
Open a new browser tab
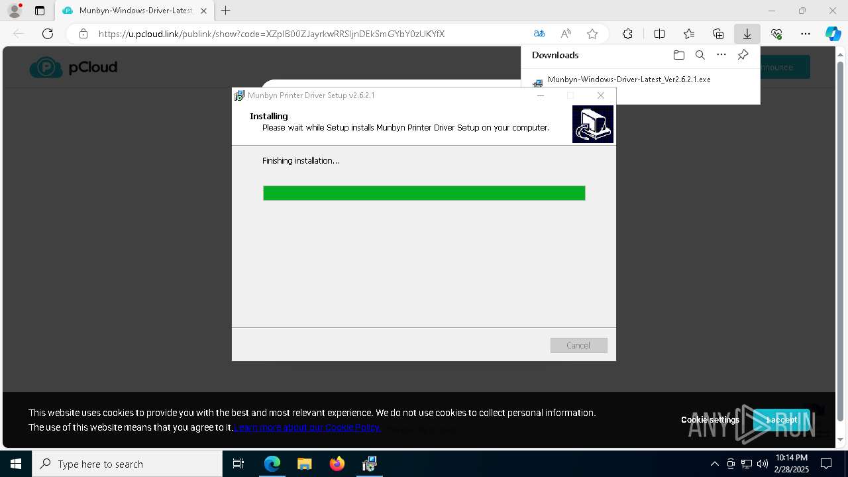click(226, 11)
